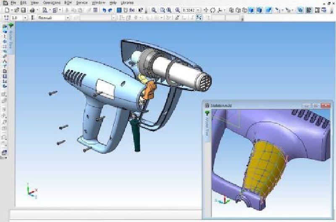Open the Полный display style dropdown
Screen dimensions: 336x222
(68, 18)
